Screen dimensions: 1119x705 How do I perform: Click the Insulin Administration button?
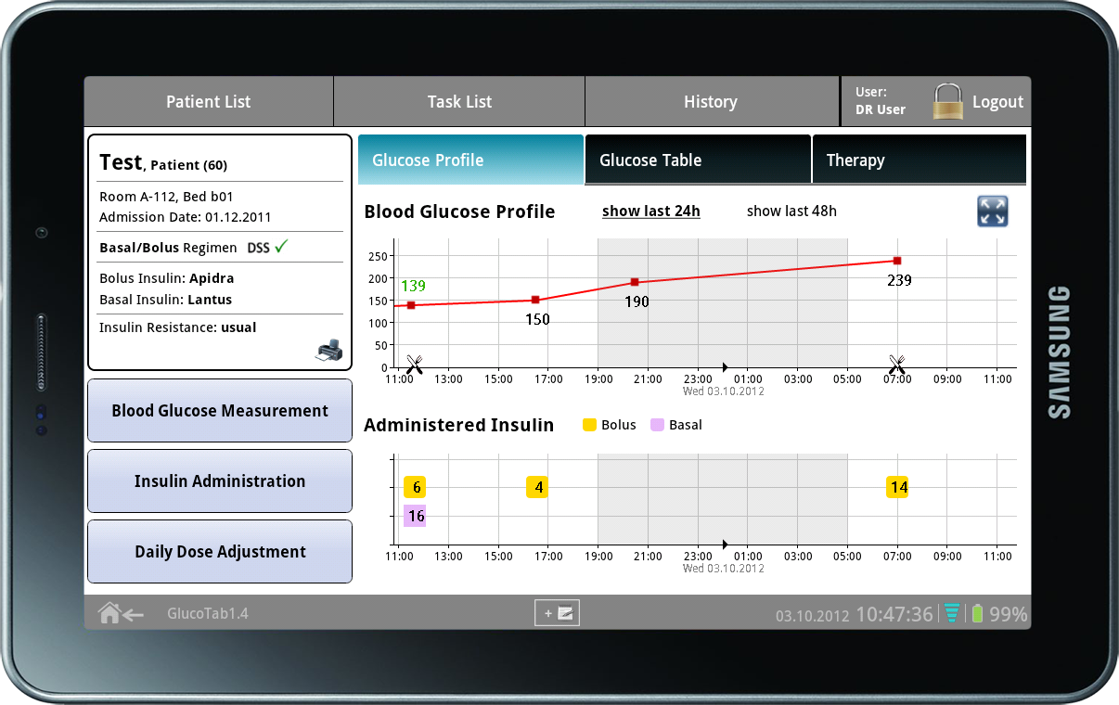pyautogui.click(x=220, y=481)
